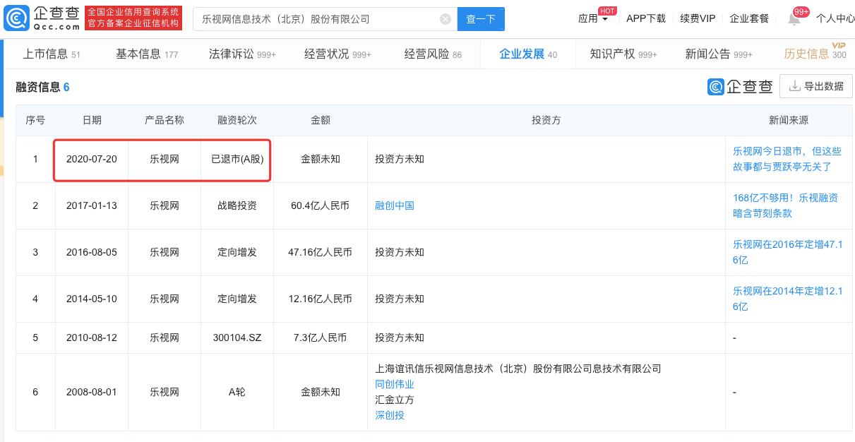Open investor link 融创中国

tap(395, 205)
